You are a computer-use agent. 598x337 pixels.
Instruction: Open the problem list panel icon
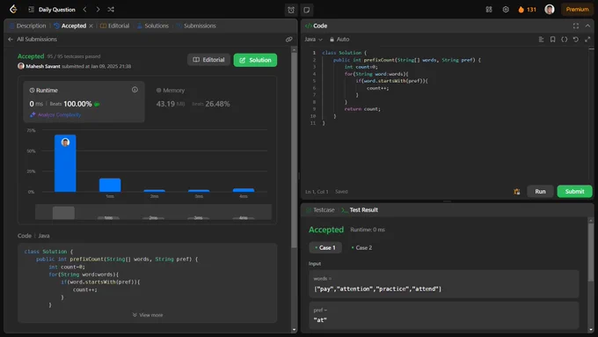(x=32, y=10)
